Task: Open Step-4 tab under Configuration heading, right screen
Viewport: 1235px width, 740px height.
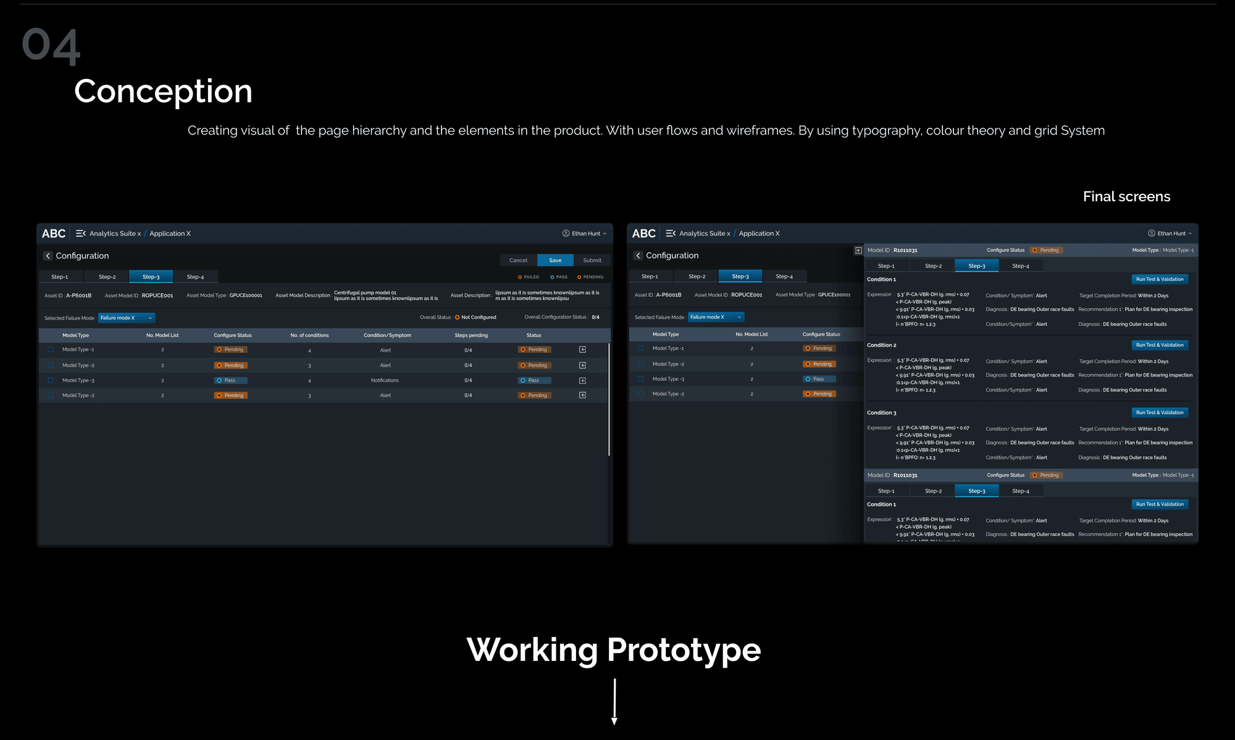Action: click(784, 276)
